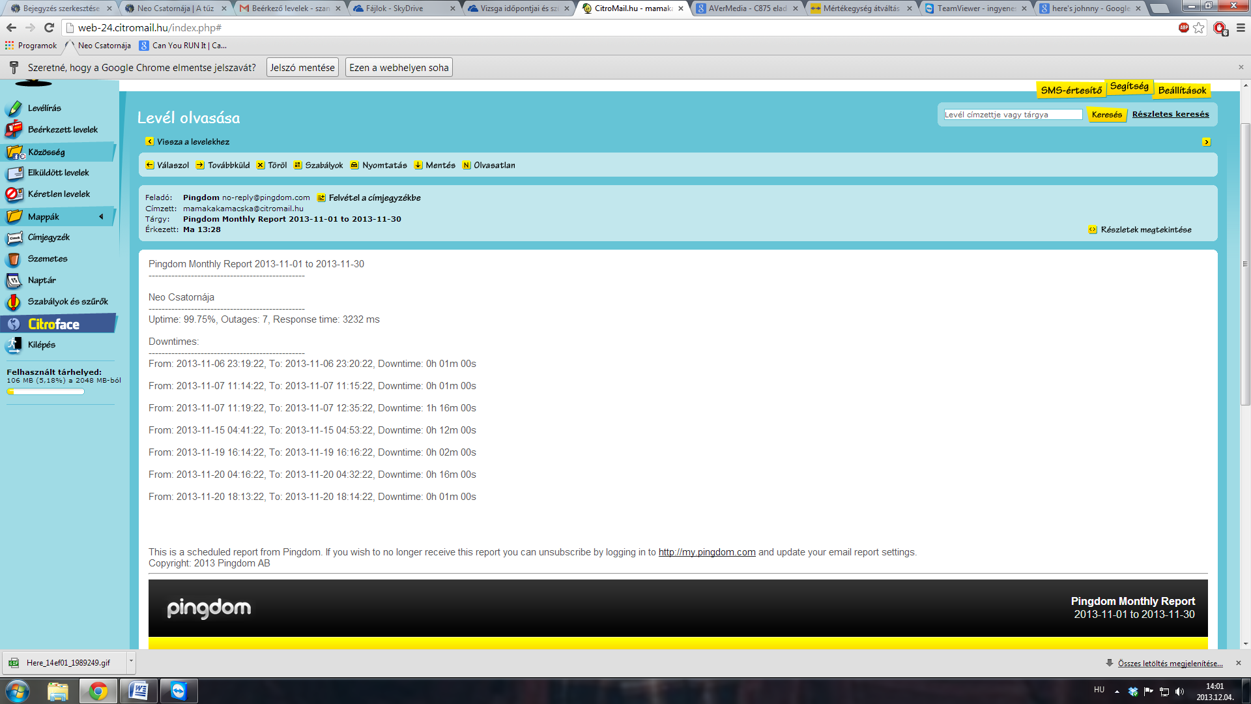Open Szabályok és szűrők settings
The image size is (1251, 704).
pyautogui.click(x=67, y=302)
